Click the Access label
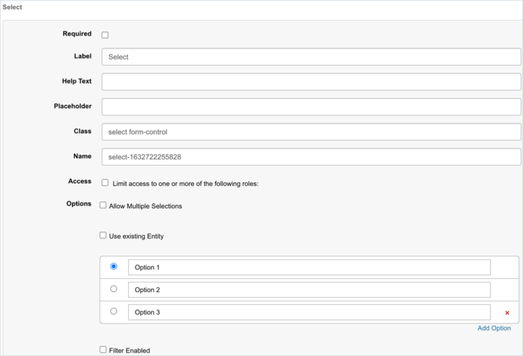The height and width of the screenshot is (356, 523). coord(80,181)
